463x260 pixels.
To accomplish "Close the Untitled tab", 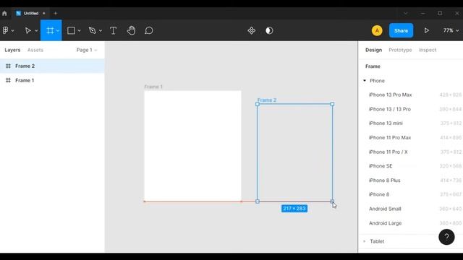I will 43,13.
